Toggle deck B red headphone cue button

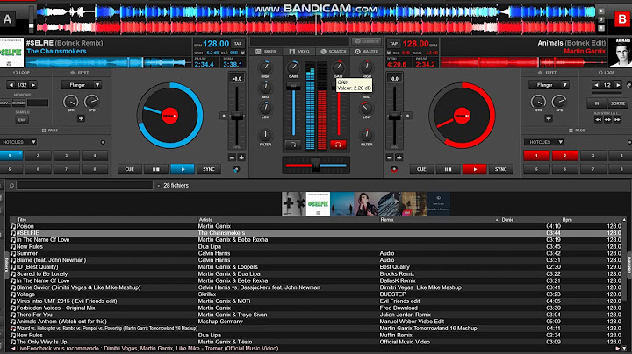pos(338,145)
